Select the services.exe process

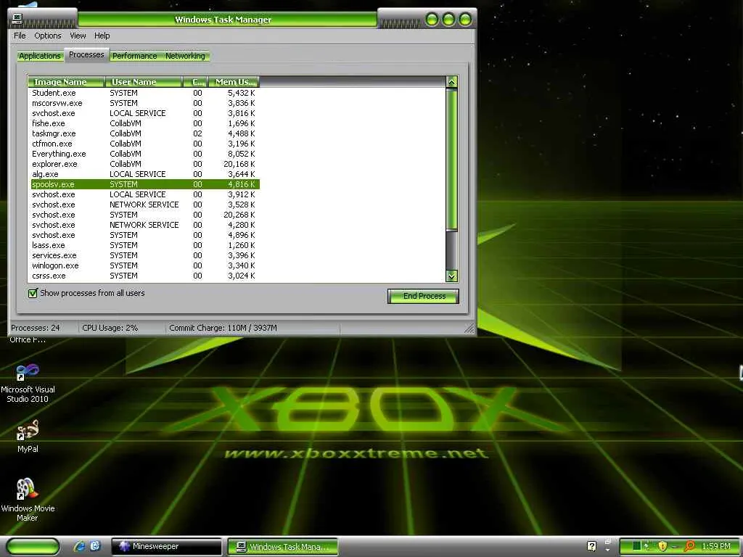pyautogui.click(x=145, y=255)
